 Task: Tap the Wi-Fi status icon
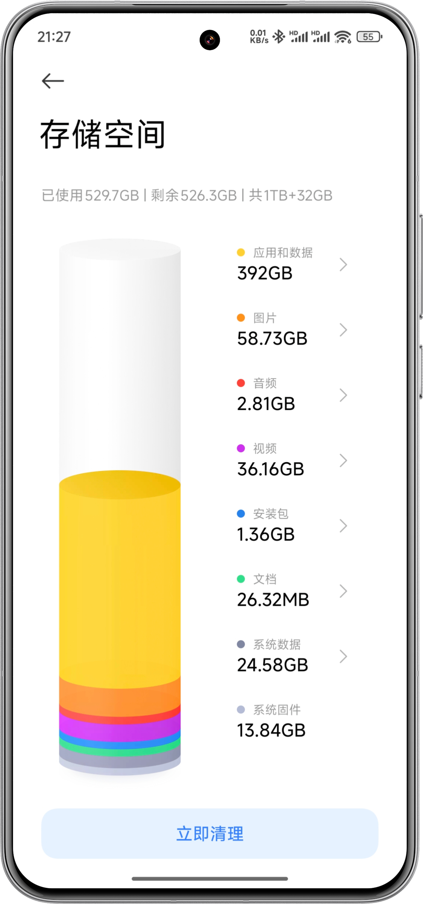point(343,37)
